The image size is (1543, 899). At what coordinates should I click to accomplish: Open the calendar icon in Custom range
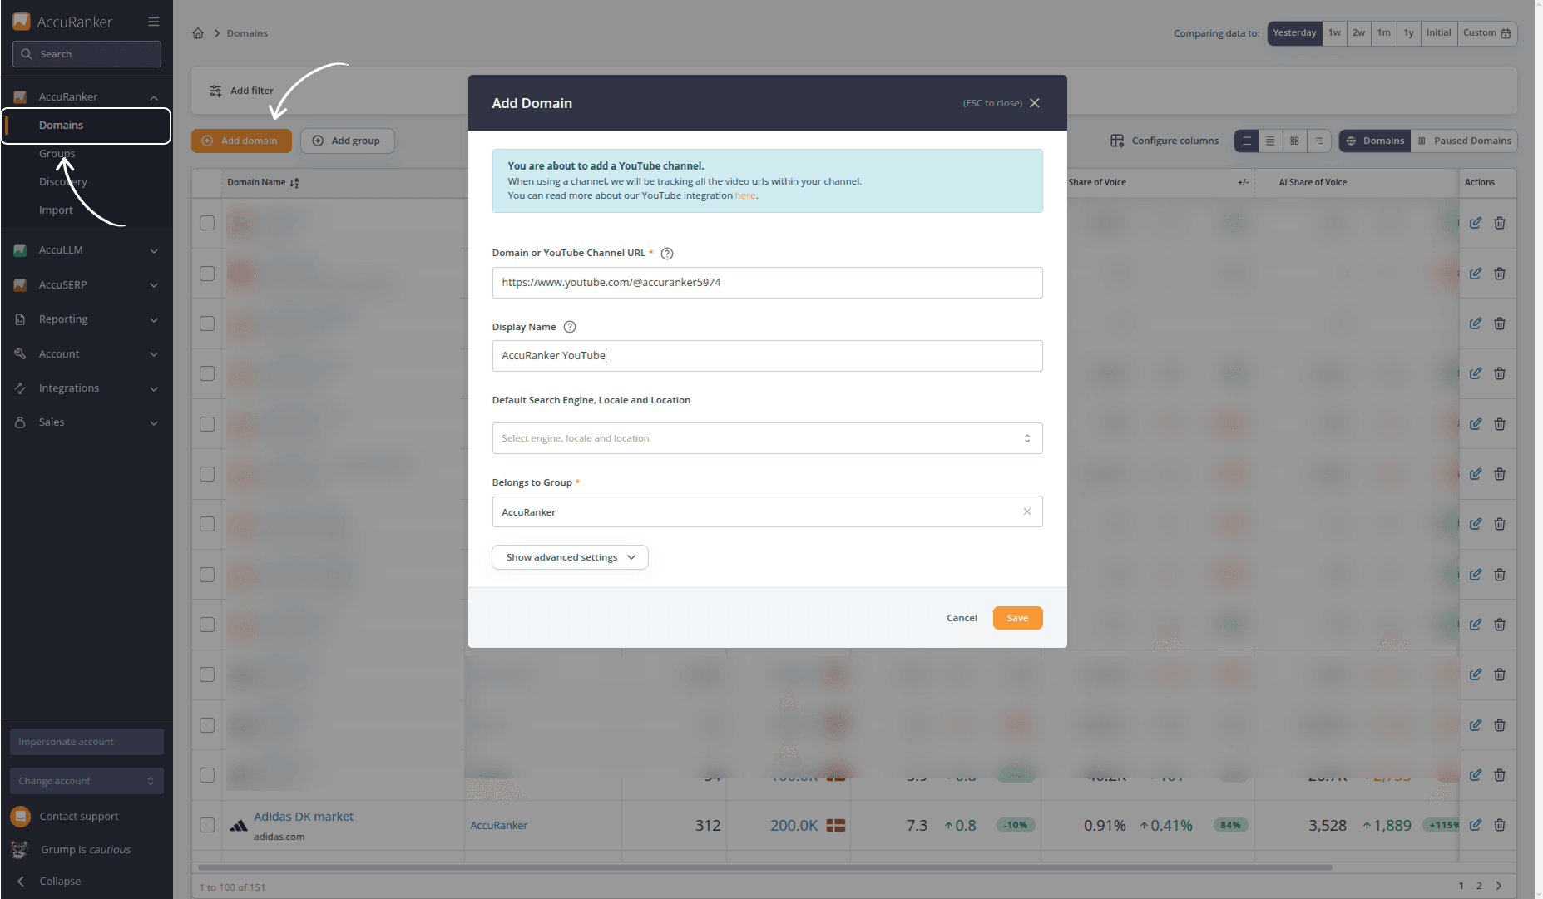coord(1506,33)
